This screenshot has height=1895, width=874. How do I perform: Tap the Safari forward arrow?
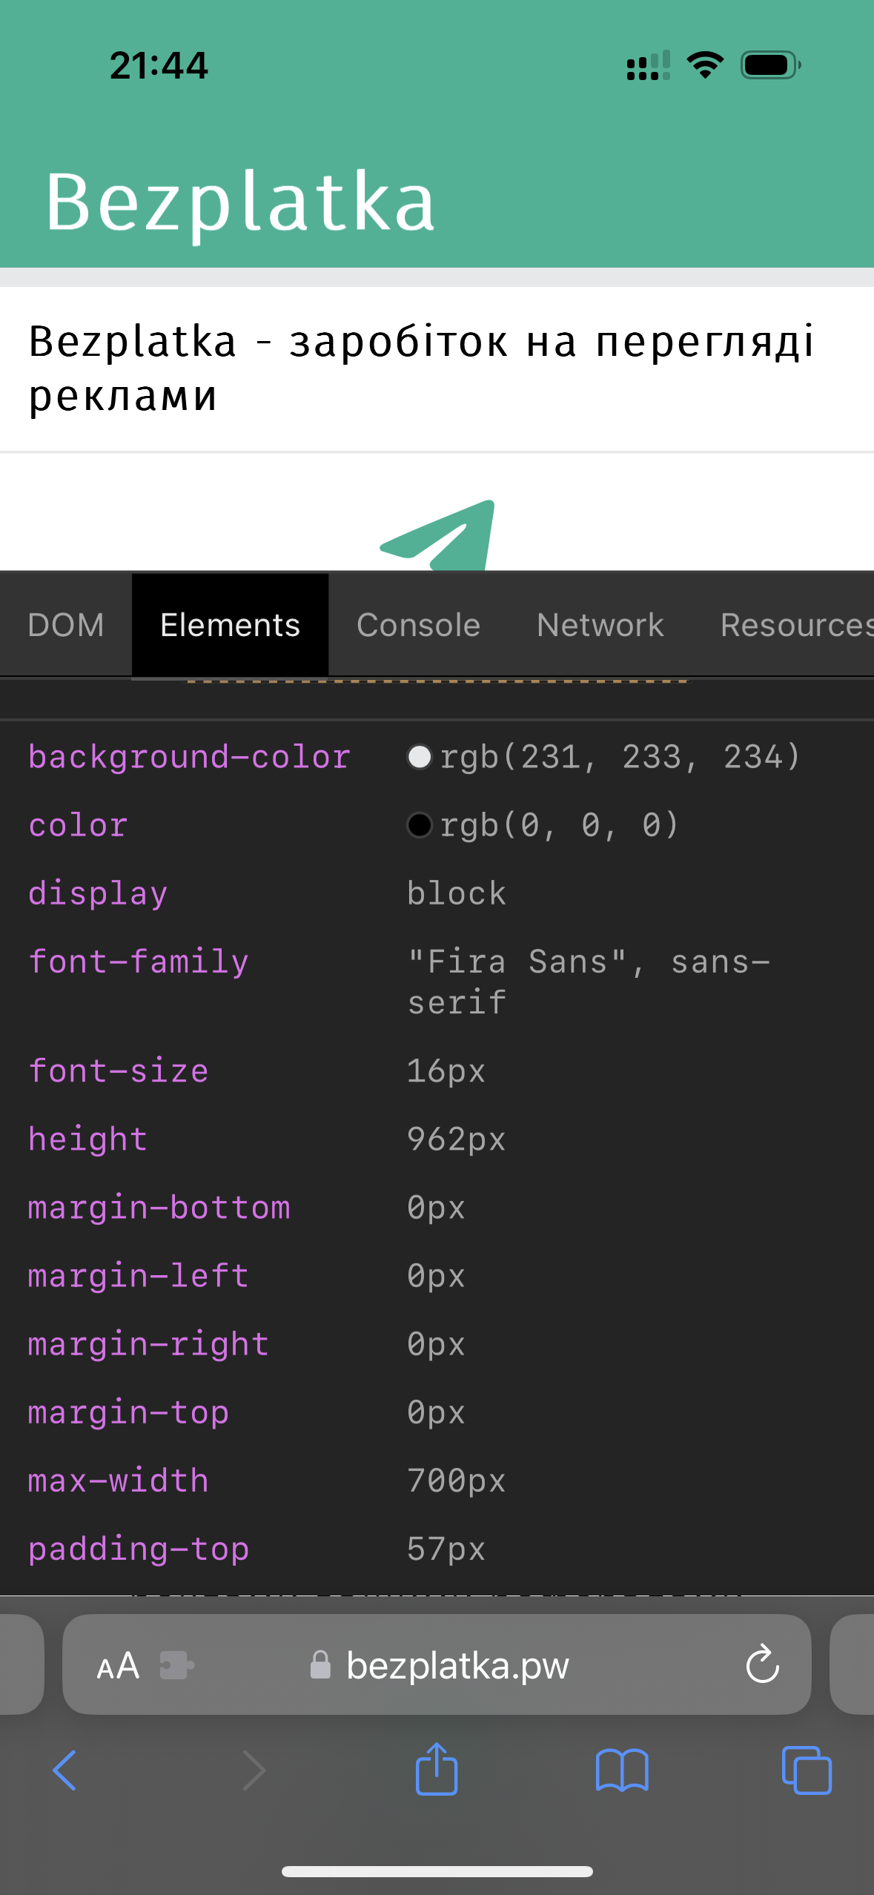point(254,1770)
